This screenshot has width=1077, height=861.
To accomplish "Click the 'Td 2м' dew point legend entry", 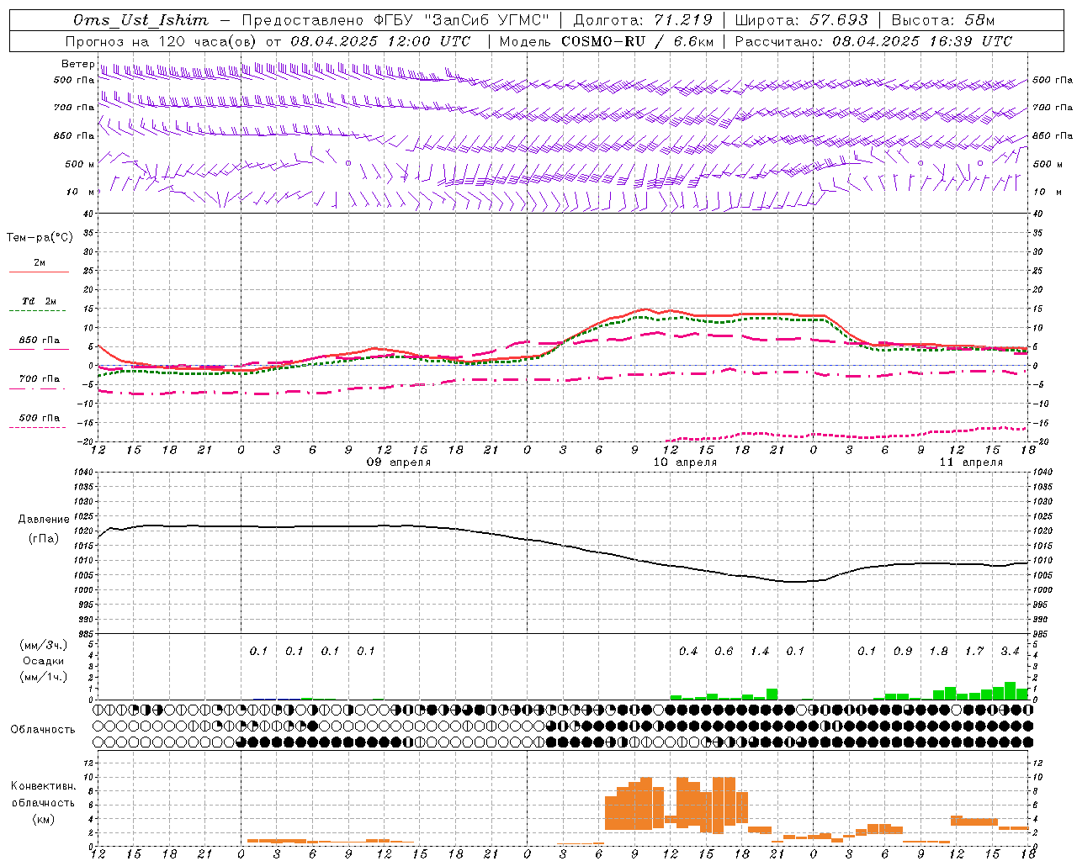I will click(40, 301).
